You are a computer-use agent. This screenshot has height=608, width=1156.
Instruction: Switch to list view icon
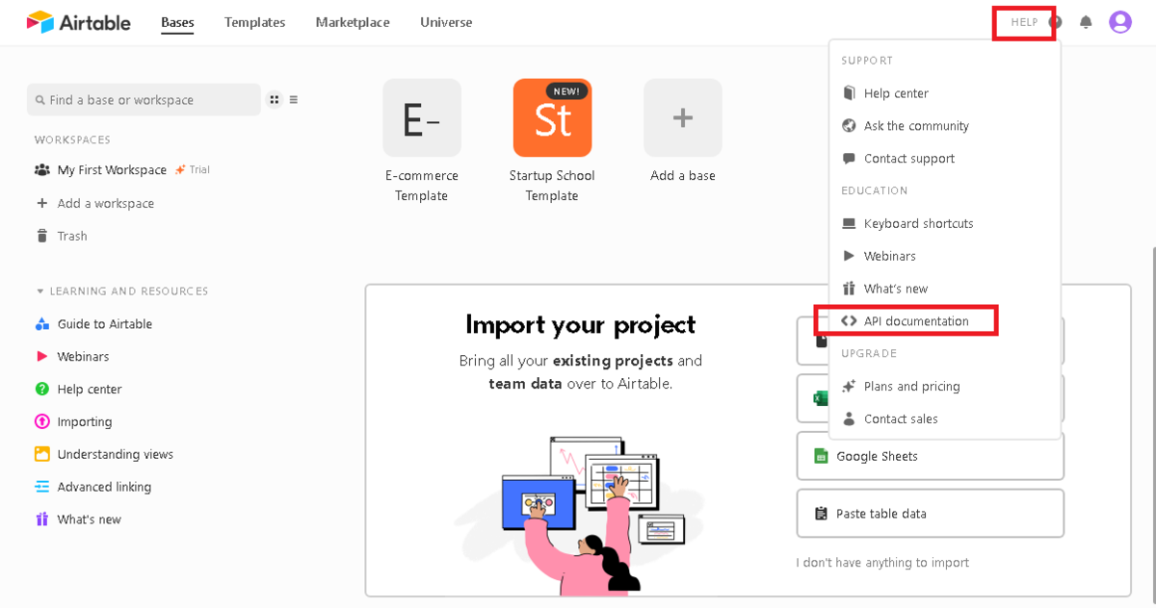tap(294, 100)
